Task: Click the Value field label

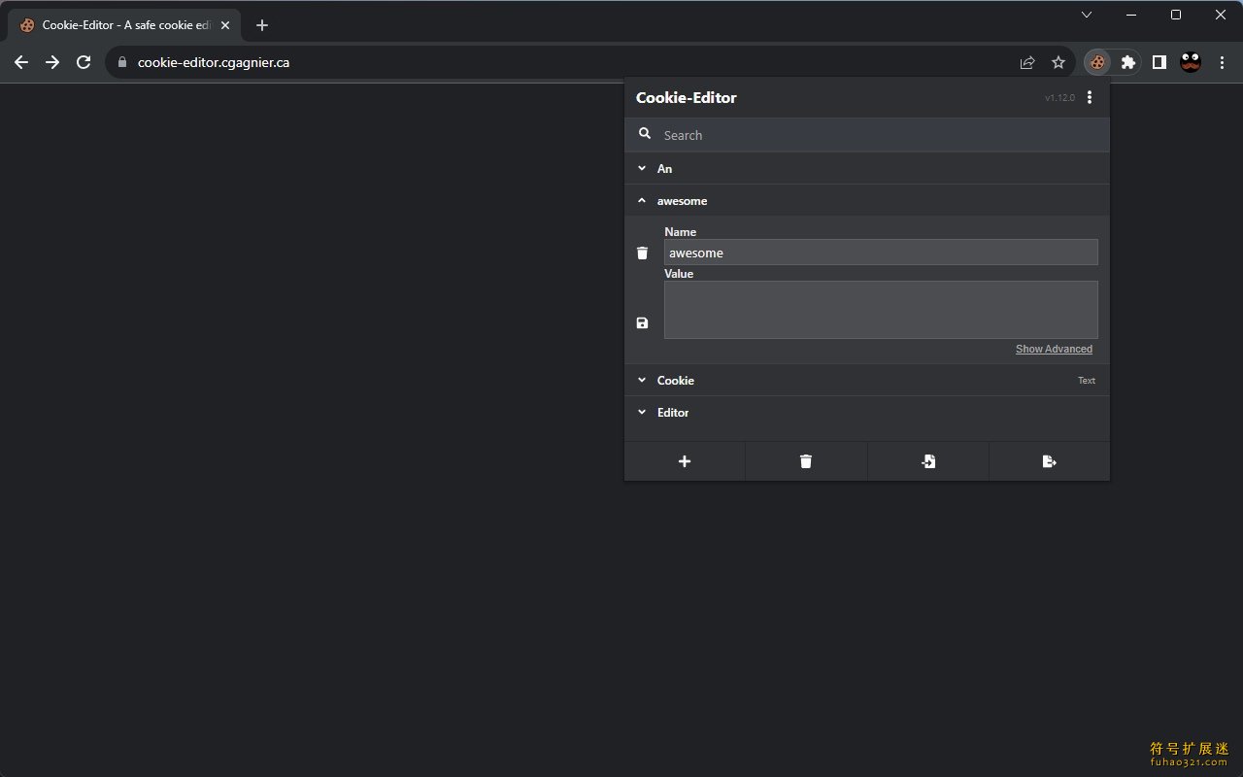Action: pos(679,274)
